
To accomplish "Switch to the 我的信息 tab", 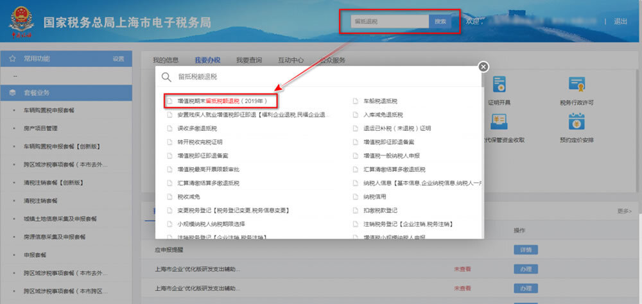I will click(166, 60).
